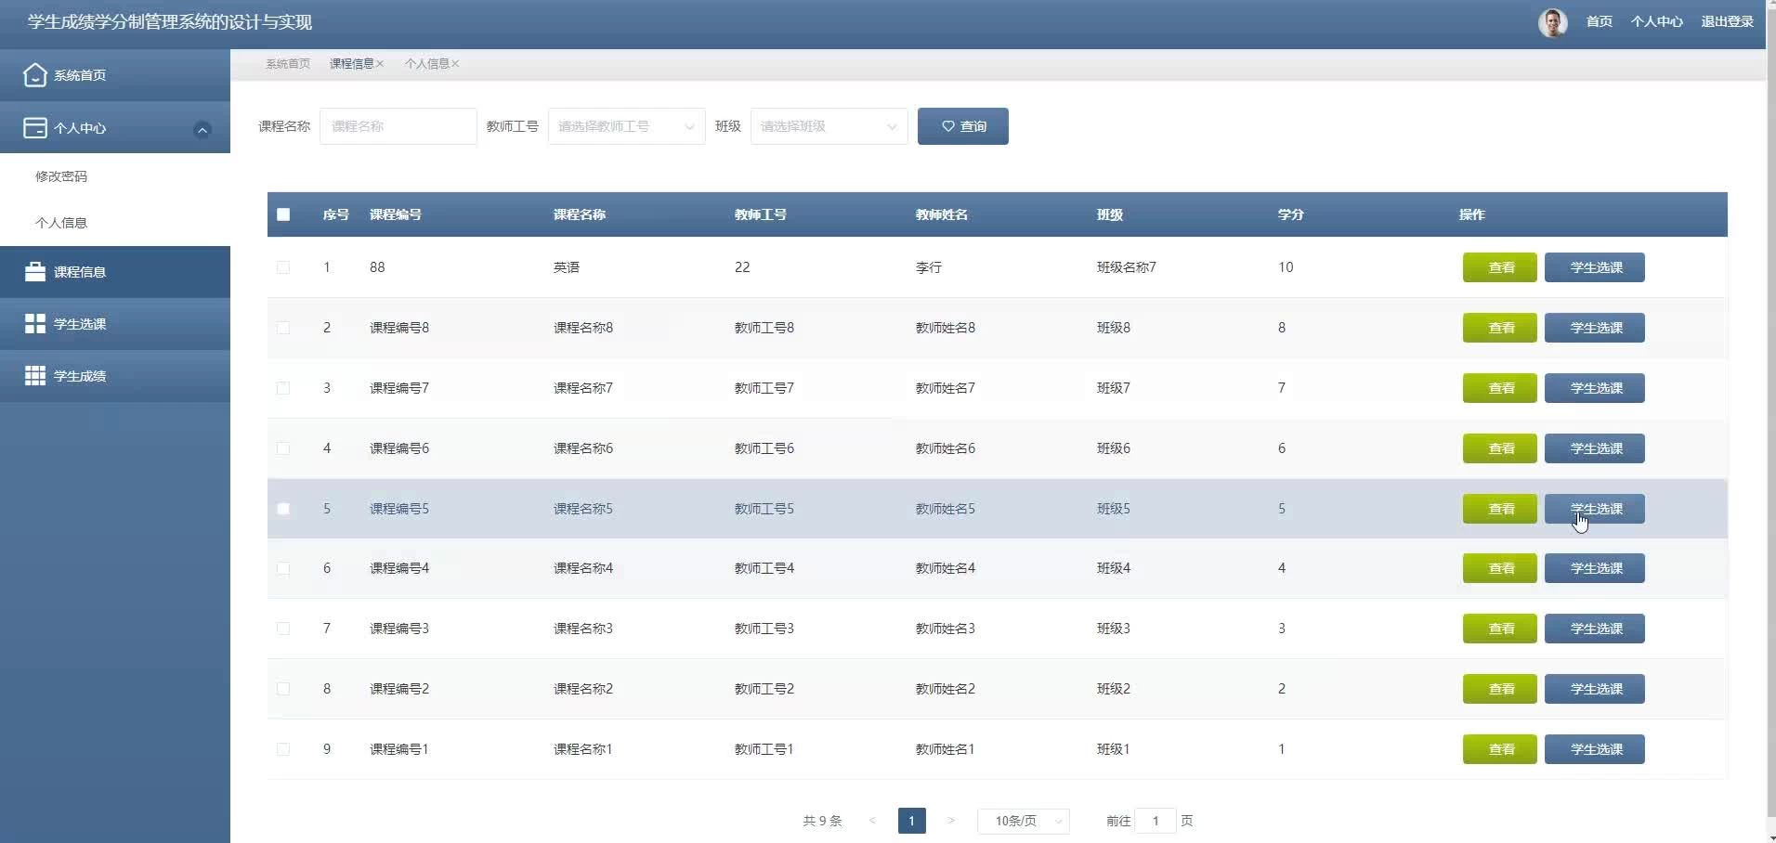
Task: Click 查看 for the 英语 course row
Action: [x=1500, y=267]
